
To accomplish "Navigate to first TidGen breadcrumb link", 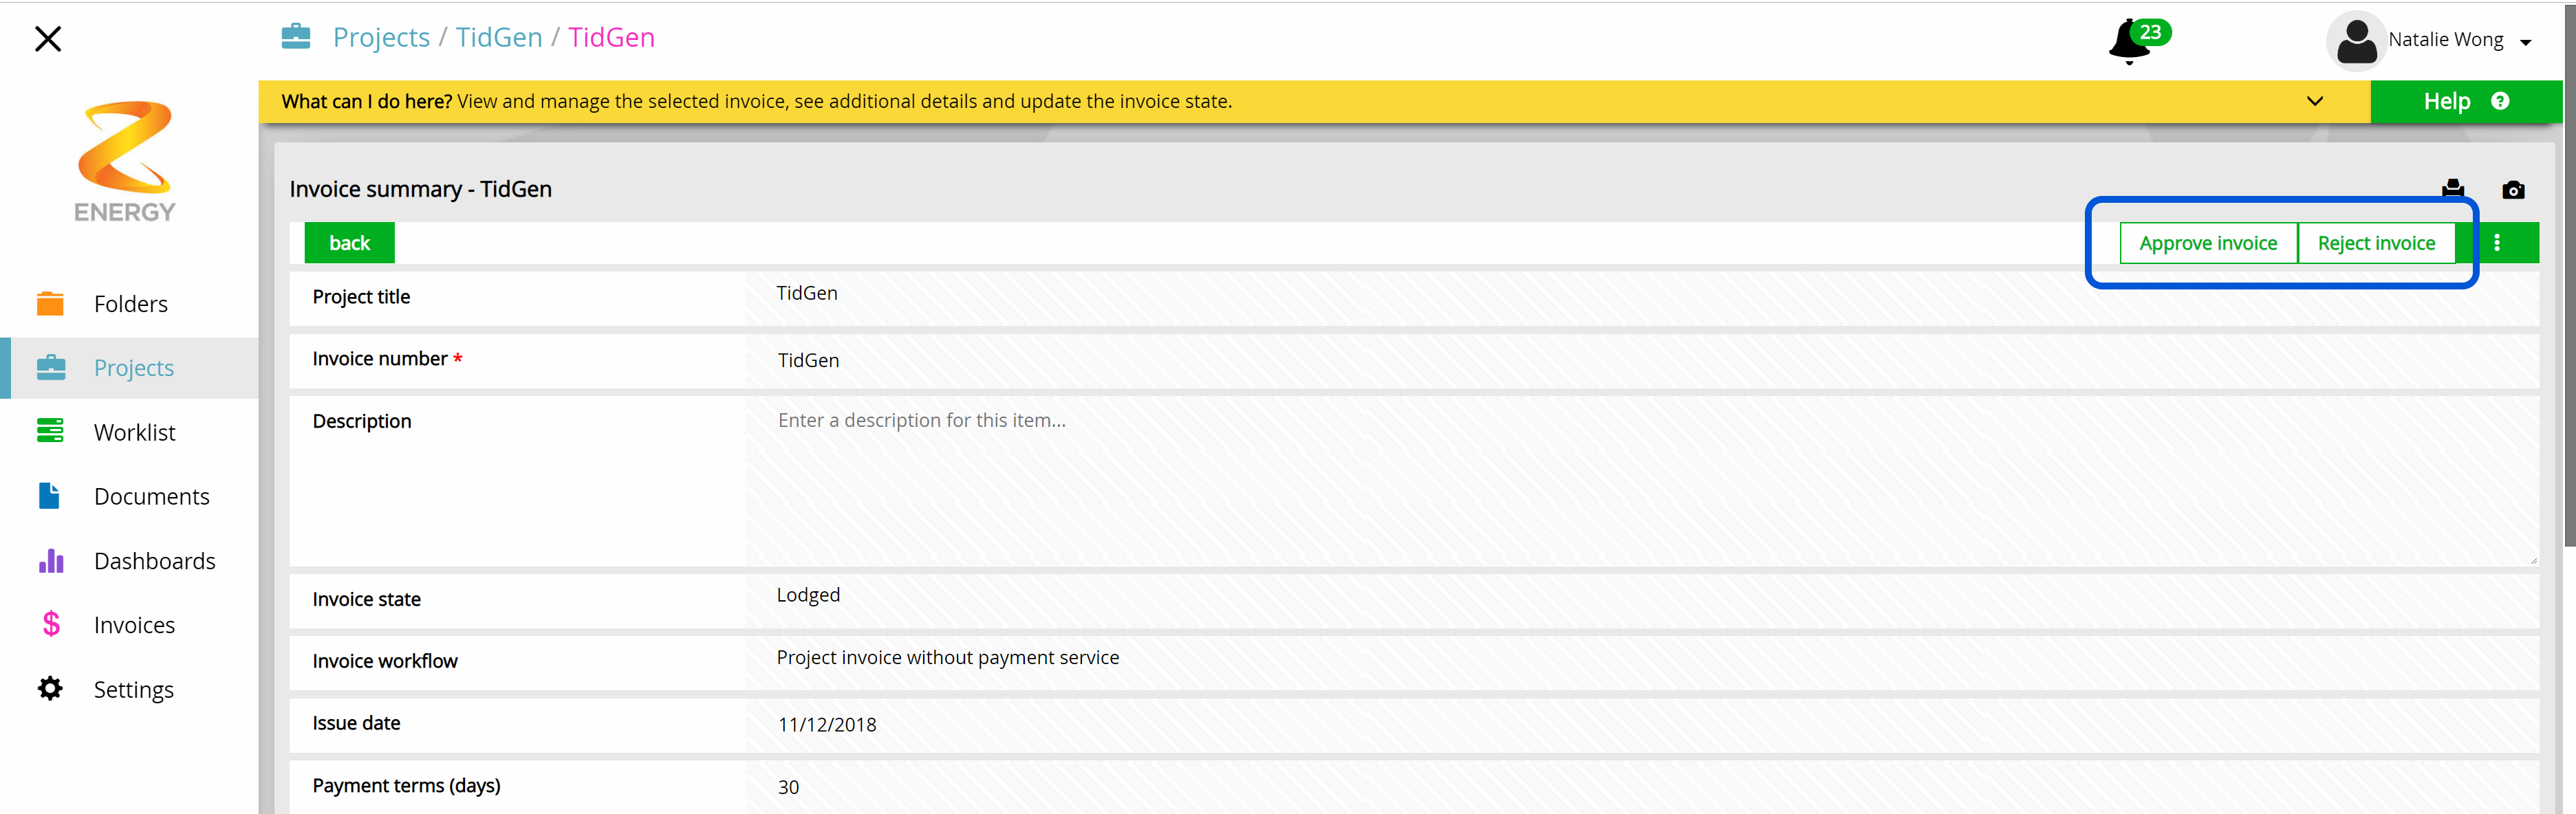I will (x=499, y=37).
